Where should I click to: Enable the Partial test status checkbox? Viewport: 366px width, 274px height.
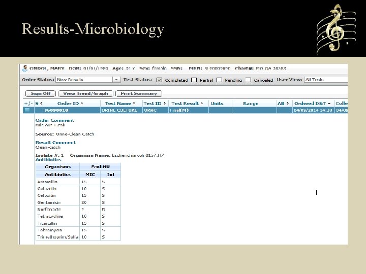(194, 80)
